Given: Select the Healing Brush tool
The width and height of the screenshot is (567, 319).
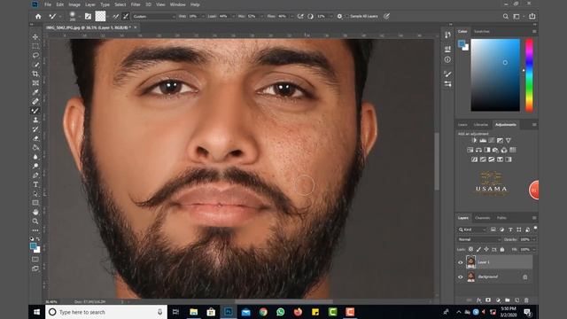Looking at the screenshot, I should click(x=35, y=102).
